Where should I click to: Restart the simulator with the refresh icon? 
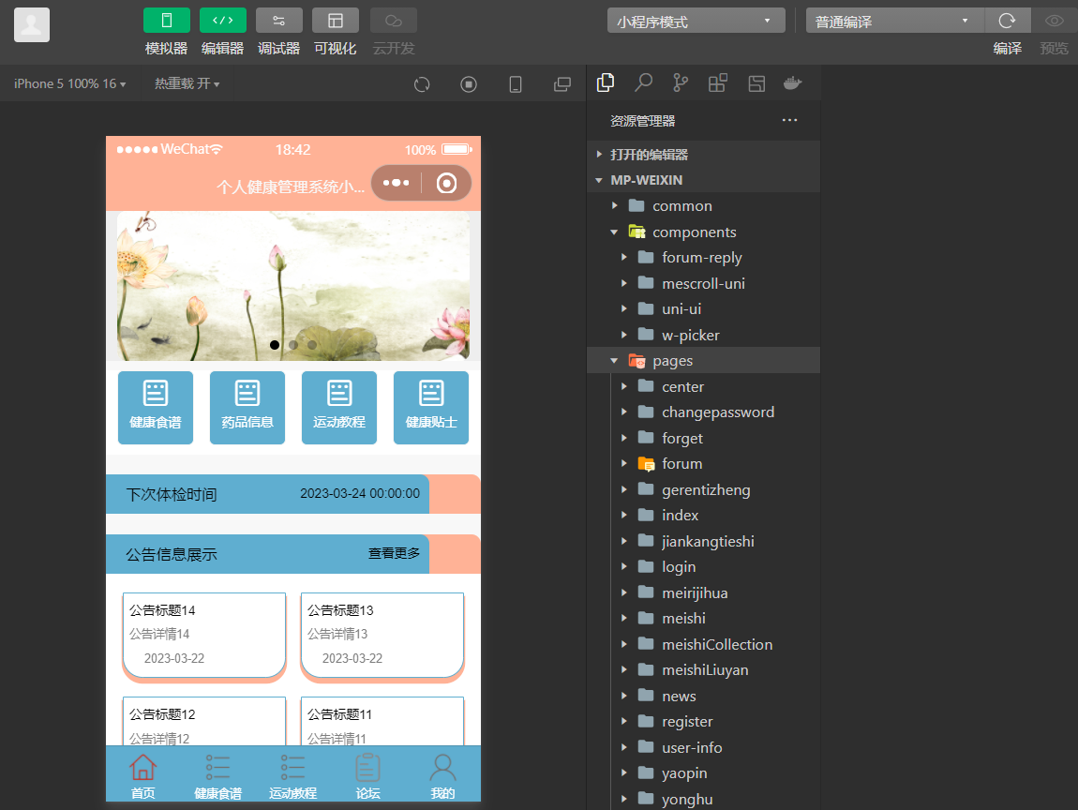point(421,83)
